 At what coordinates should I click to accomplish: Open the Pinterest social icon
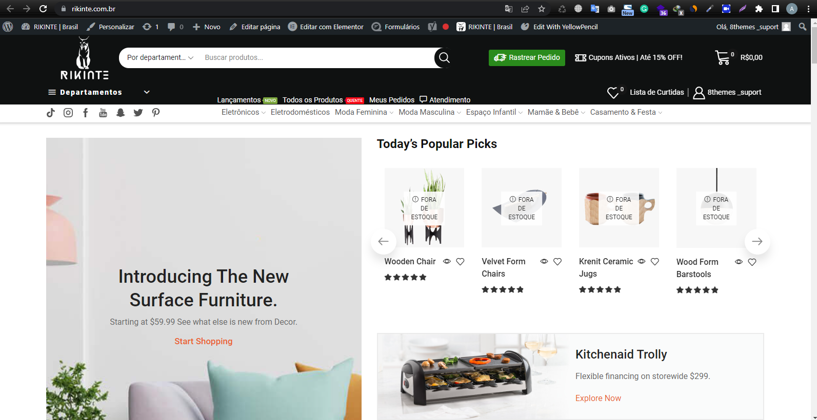click(x=156, y=113)
